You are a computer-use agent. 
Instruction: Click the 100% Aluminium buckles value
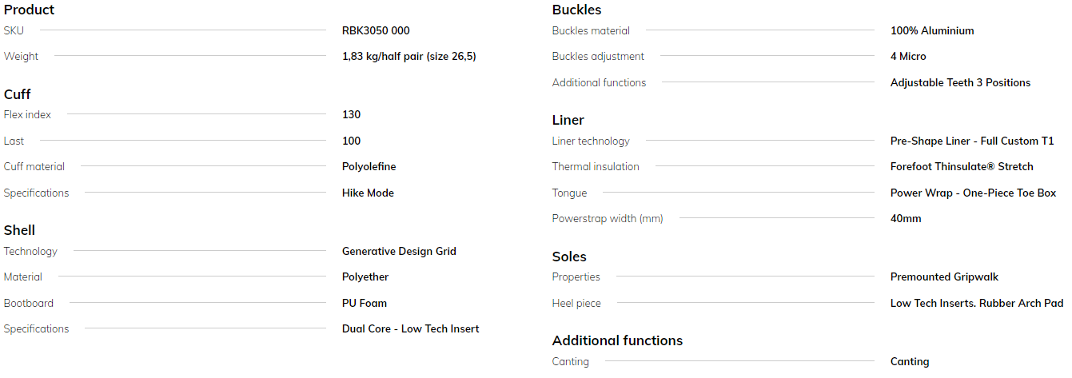[932, 30]
